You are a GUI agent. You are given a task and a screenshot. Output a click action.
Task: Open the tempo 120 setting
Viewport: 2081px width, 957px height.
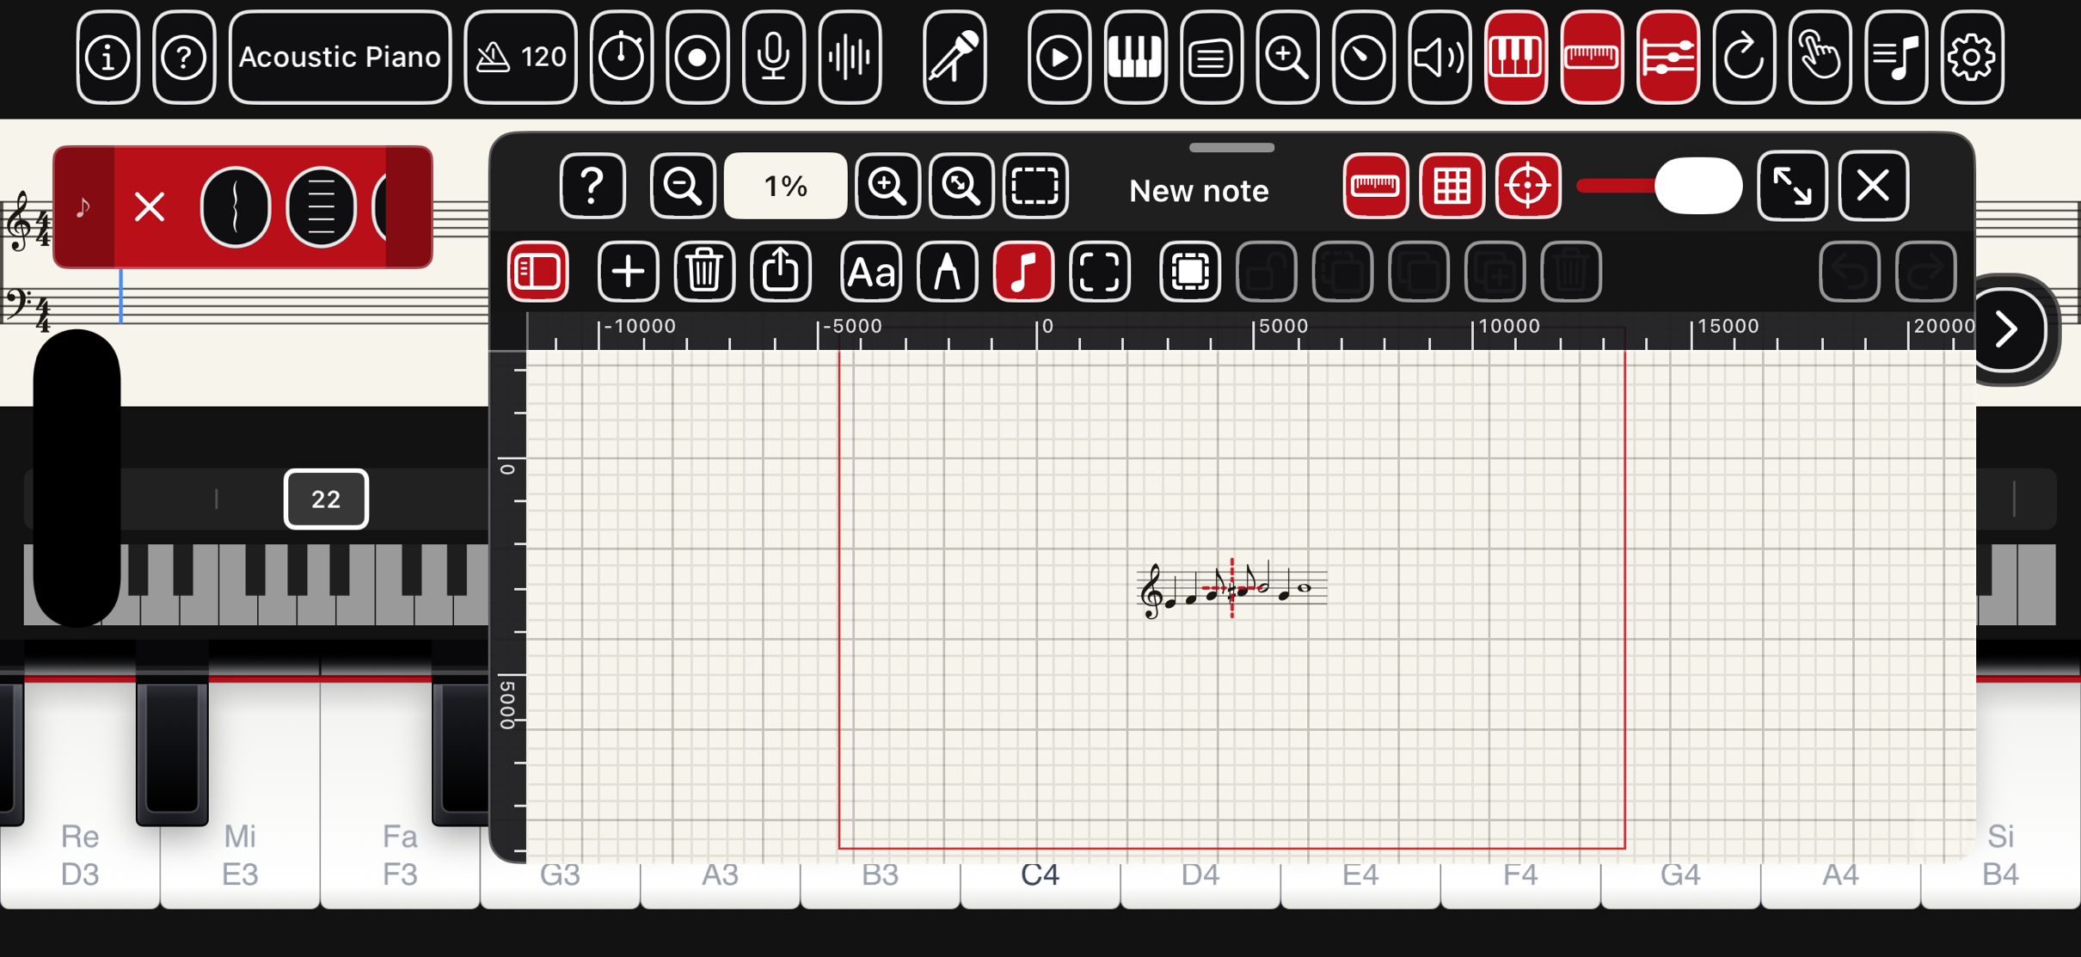click(520, 58)
